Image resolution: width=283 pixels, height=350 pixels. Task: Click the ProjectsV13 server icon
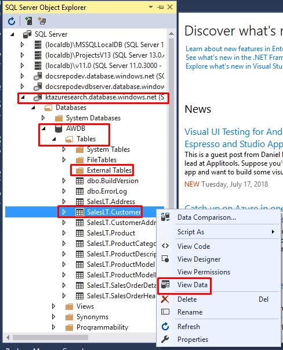[x=38, y=55]
